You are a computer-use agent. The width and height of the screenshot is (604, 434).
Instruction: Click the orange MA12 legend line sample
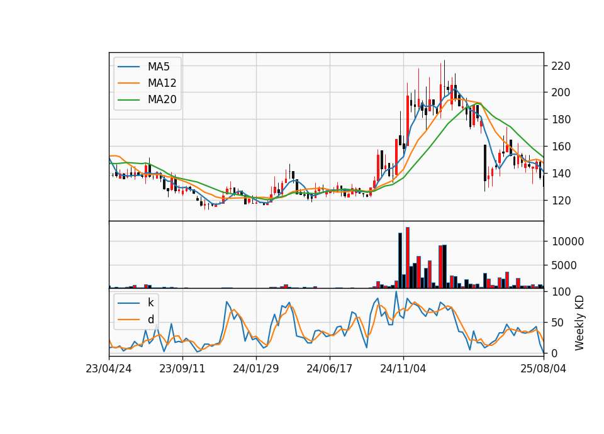tap(128, 83)
